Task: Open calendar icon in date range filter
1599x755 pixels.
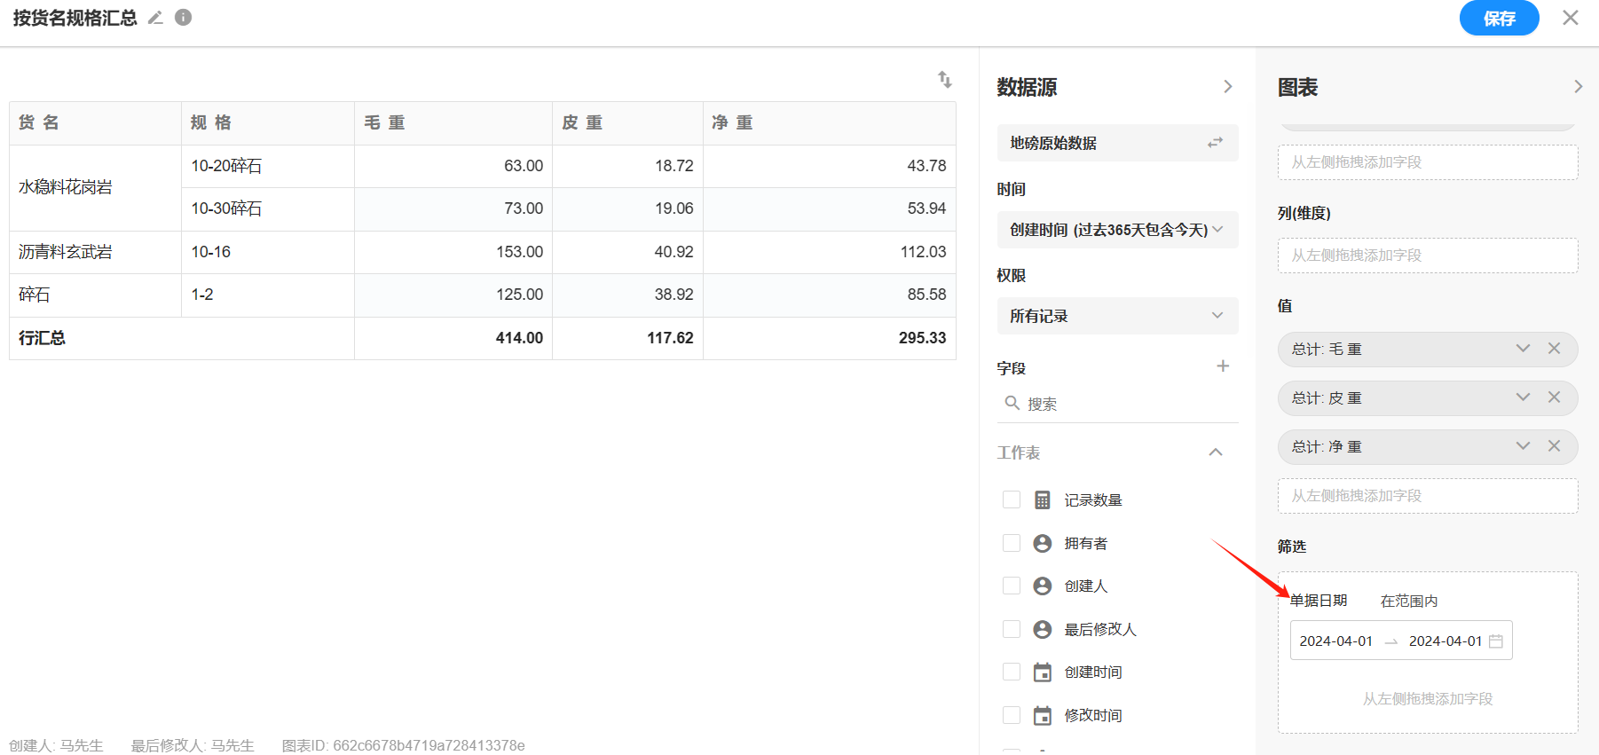Action: pos(1496,641)
